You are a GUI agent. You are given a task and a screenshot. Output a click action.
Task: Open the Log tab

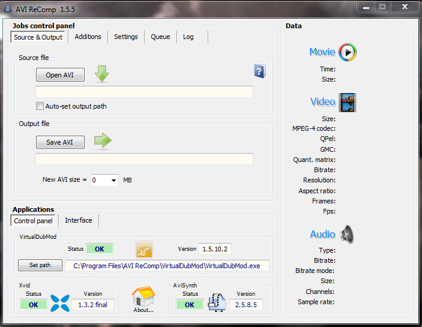188,37
